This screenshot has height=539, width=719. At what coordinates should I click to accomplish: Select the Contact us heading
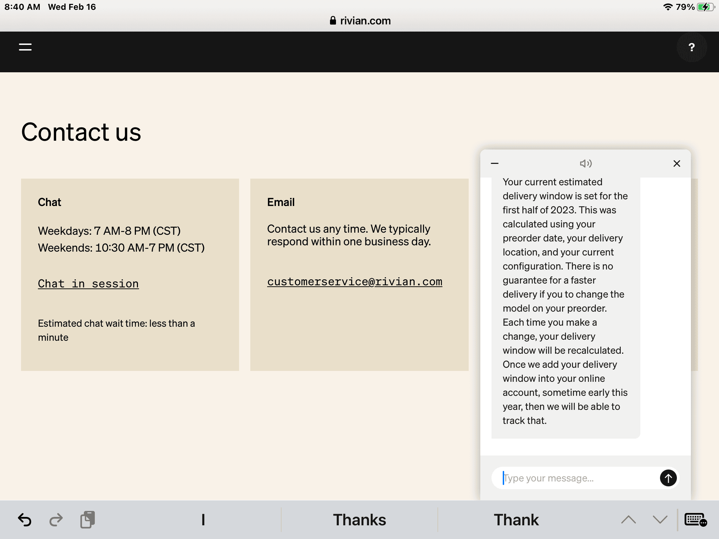[x=81, y=132]
